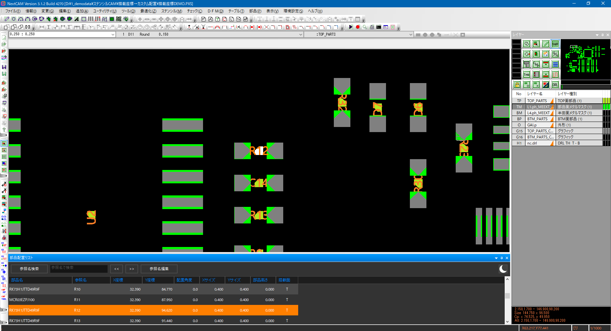
Task: Click the play macro triangle icon
Action: tap(351, 27)
